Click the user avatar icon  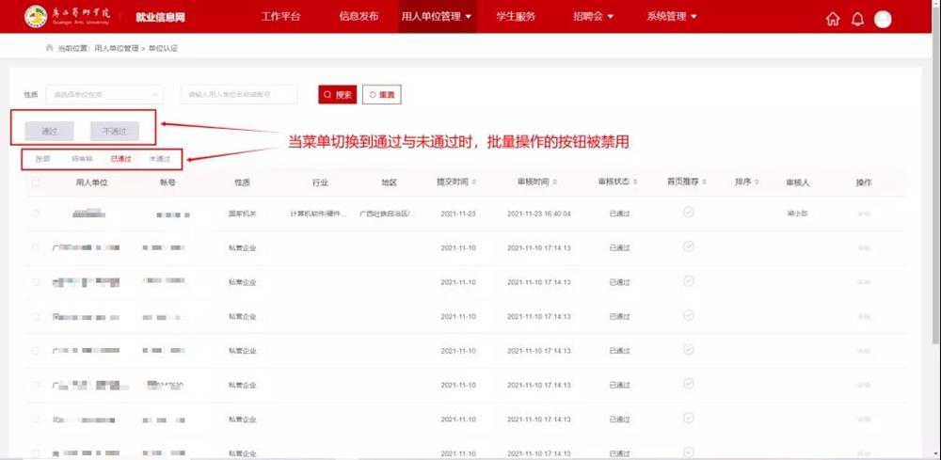tap(883, 19)
